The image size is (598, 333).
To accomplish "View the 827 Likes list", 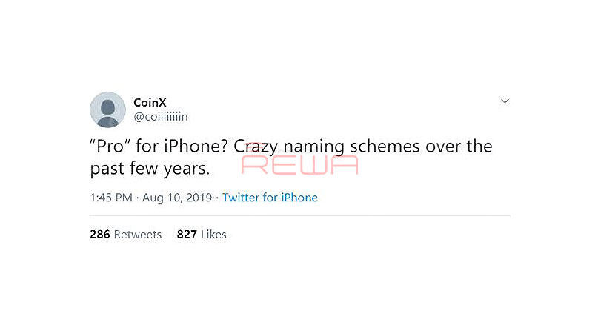I will pos(202,234).
